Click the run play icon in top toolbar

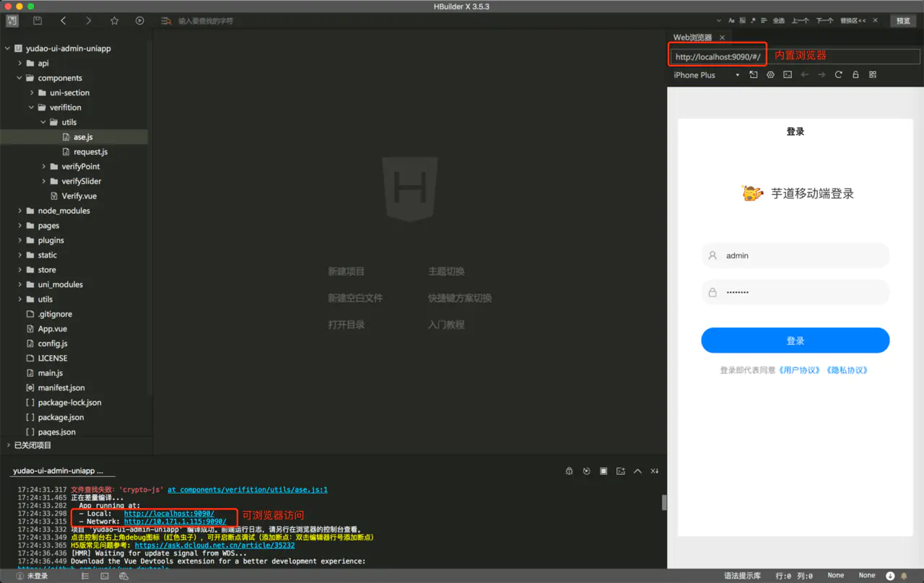[x=140, y=21]
